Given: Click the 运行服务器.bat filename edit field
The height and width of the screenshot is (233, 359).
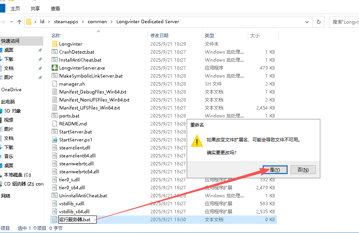Looking at the screenshot, I should click(x=77, y=220).
